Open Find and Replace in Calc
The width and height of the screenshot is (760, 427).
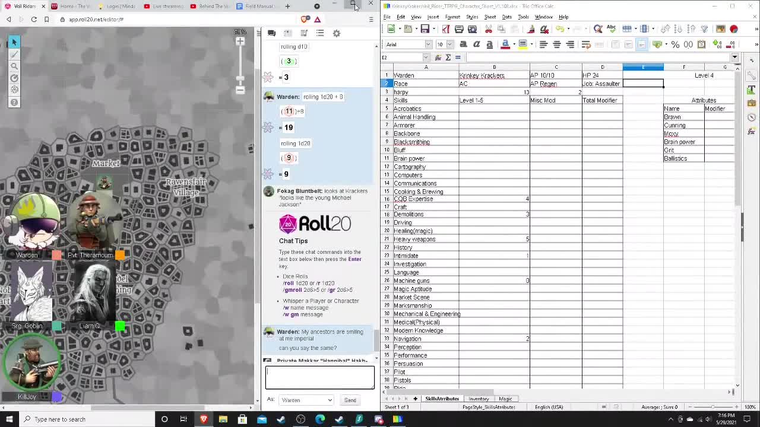tap(598, 29)
